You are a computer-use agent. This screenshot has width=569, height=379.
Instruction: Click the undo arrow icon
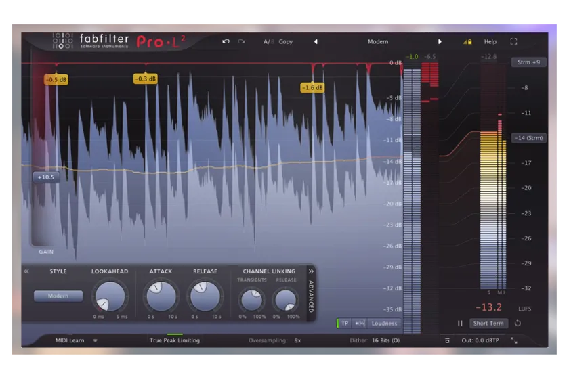tap(226, 41)
